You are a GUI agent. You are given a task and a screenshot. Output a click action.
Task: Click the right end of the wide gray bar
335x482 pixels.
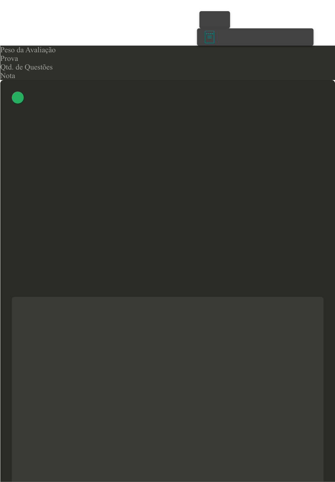click(x=305, y=37)
